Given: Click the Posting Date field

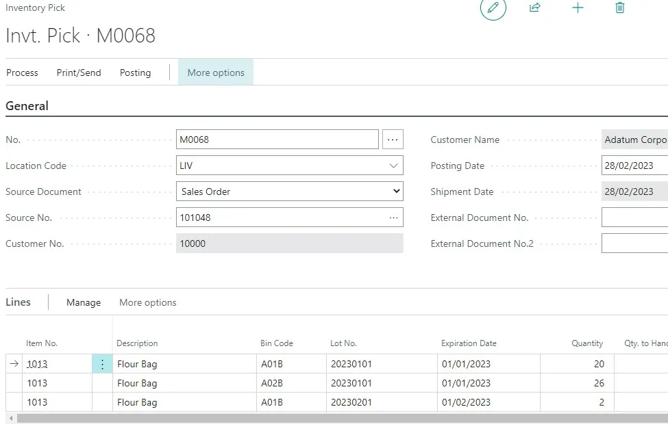Looking at the screenshot, I should coord(634,166).
